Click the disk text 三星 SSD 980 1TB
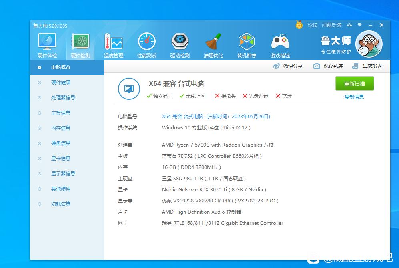Viewport: 399px width, 268px height. click(204, 178)
